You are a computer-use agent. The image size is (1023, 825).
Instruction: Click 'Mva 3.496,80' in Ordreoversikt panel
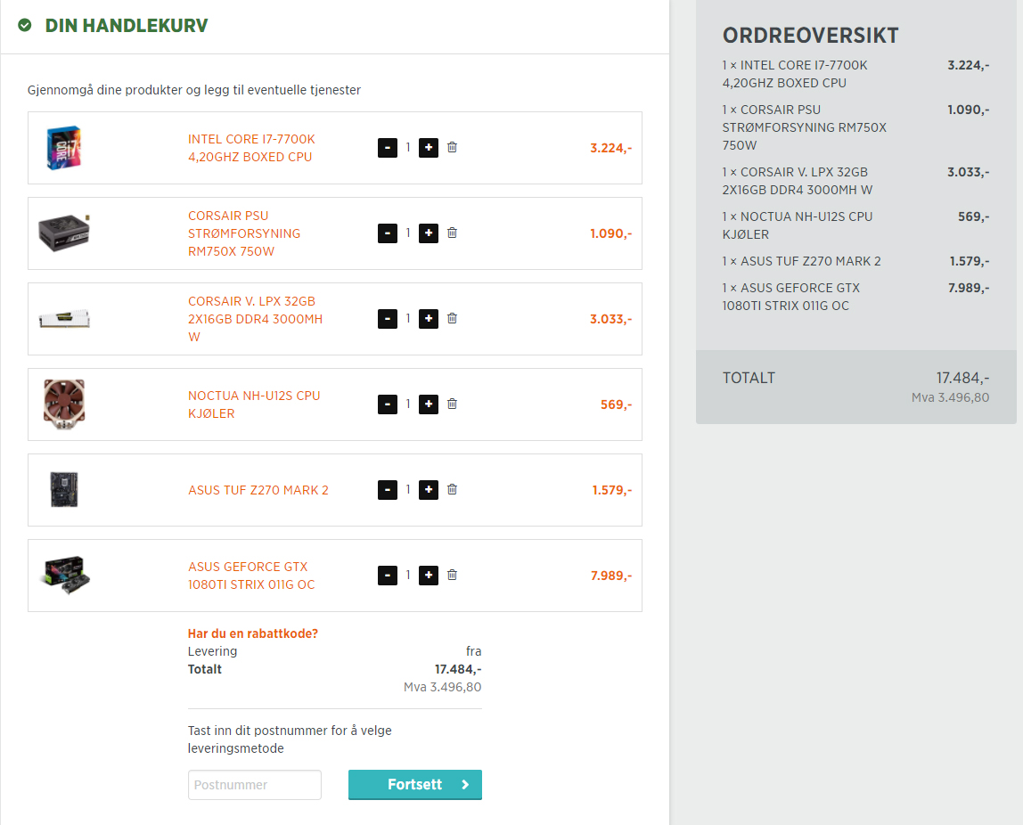pos(950,397)
